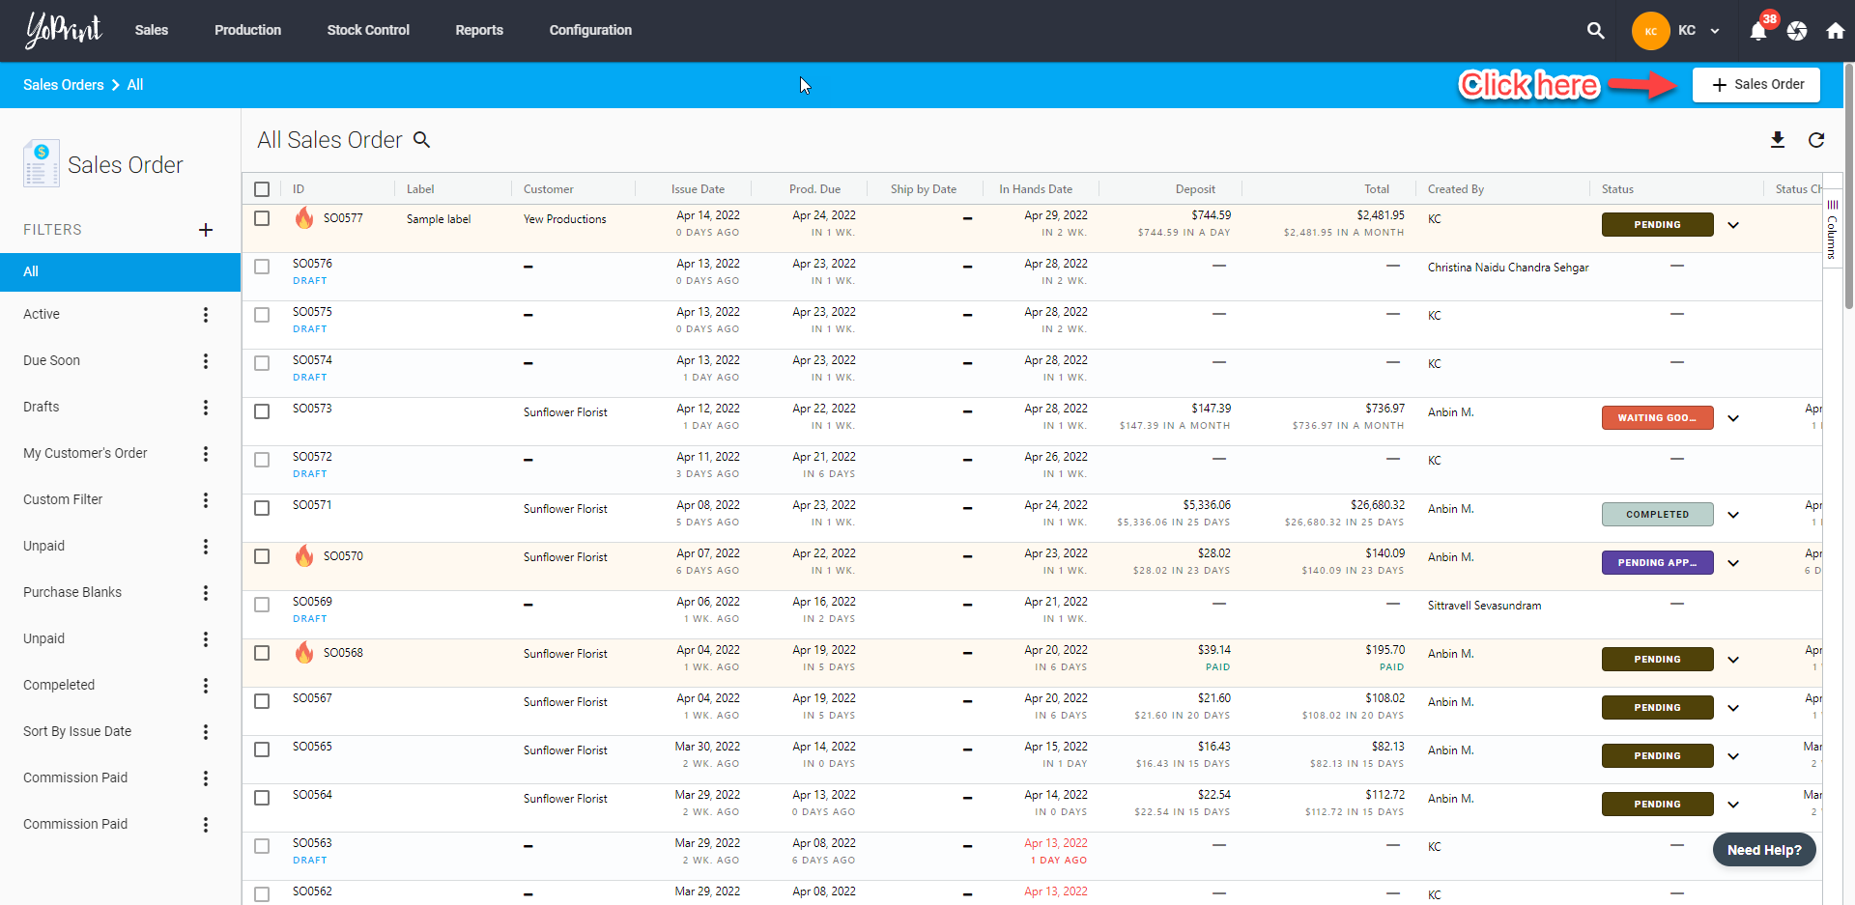Image resolution: width=1855 pixels, height=905 pixels.
Task: Click the fire icon on SO0577
Action: click(304, 217)
